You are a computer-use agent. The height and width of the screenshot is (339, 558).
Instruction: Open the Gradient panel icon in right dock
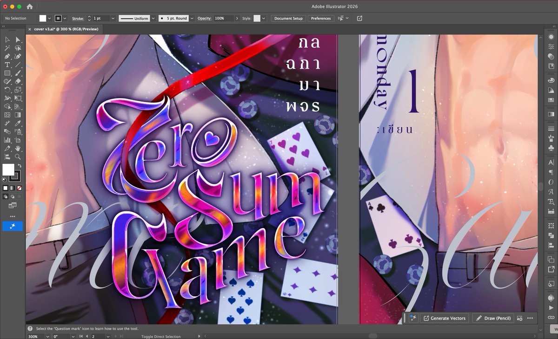tap(551, 114)
